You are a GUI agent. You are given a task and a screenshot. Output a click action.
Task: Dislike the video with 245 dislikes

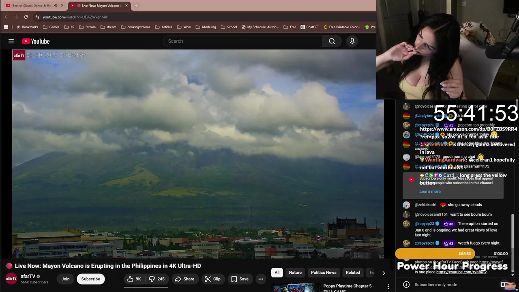(x=157, y=279)
